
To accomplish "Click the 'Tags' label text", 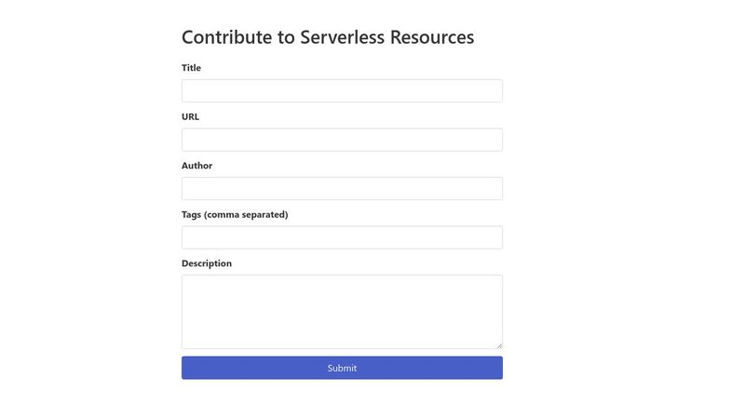I will pyautogui.click(x=191, y=215).
